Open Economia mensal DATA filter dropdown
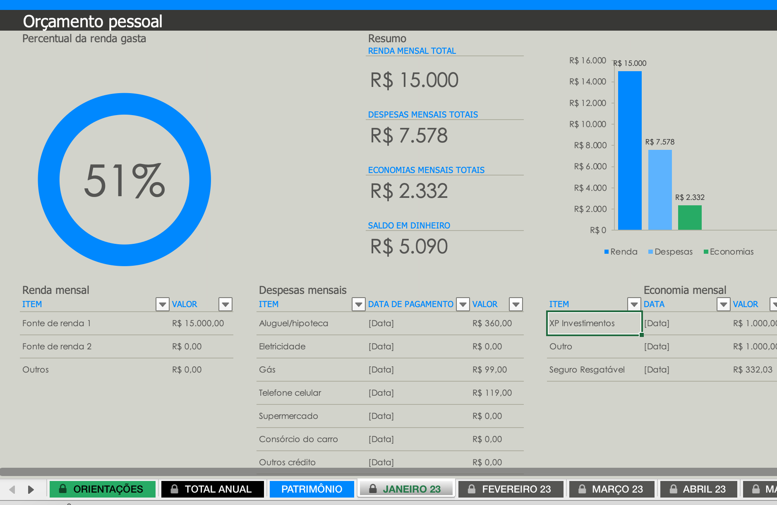Image resolution: width=777 pixels, height=505 pixels. click(723, 304)
